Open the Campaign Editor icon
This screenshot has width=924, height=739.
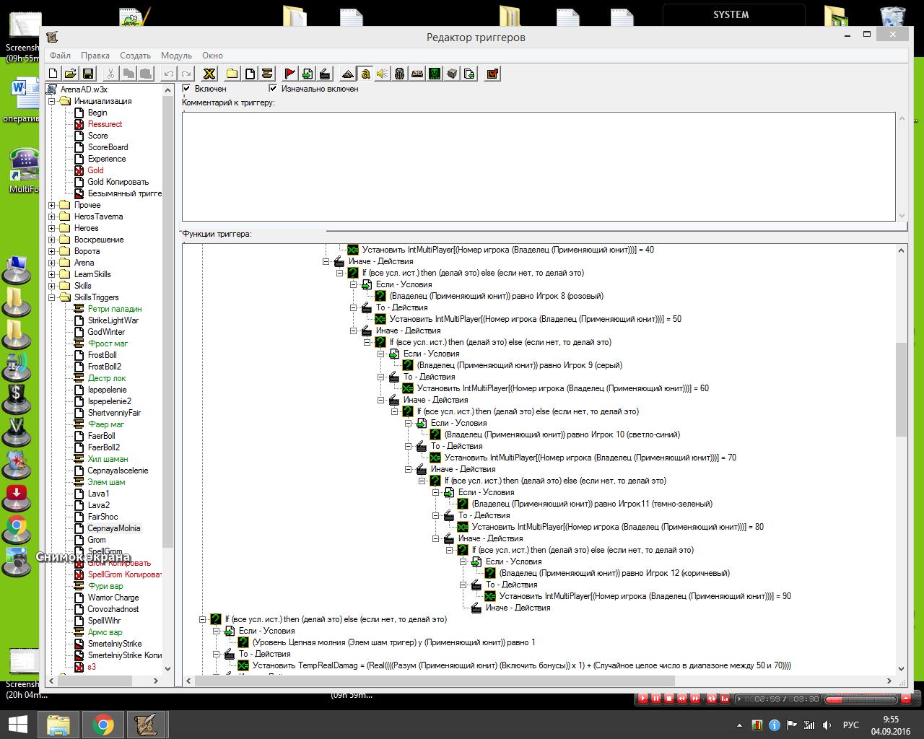[417, 74]
